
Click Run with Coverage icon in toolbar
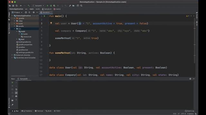point(54,6)
